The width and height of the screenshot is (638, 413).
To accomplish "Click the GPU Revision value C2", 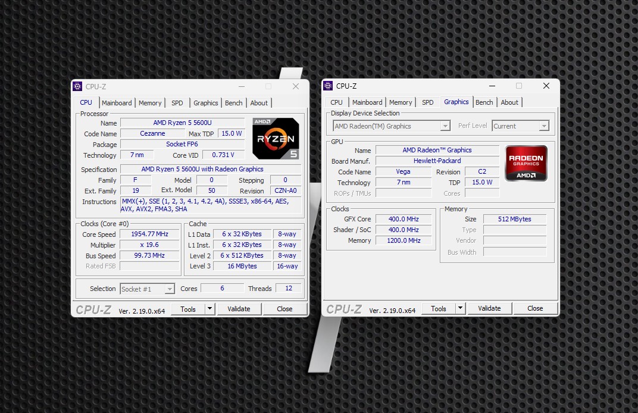I will coord(482,172).
